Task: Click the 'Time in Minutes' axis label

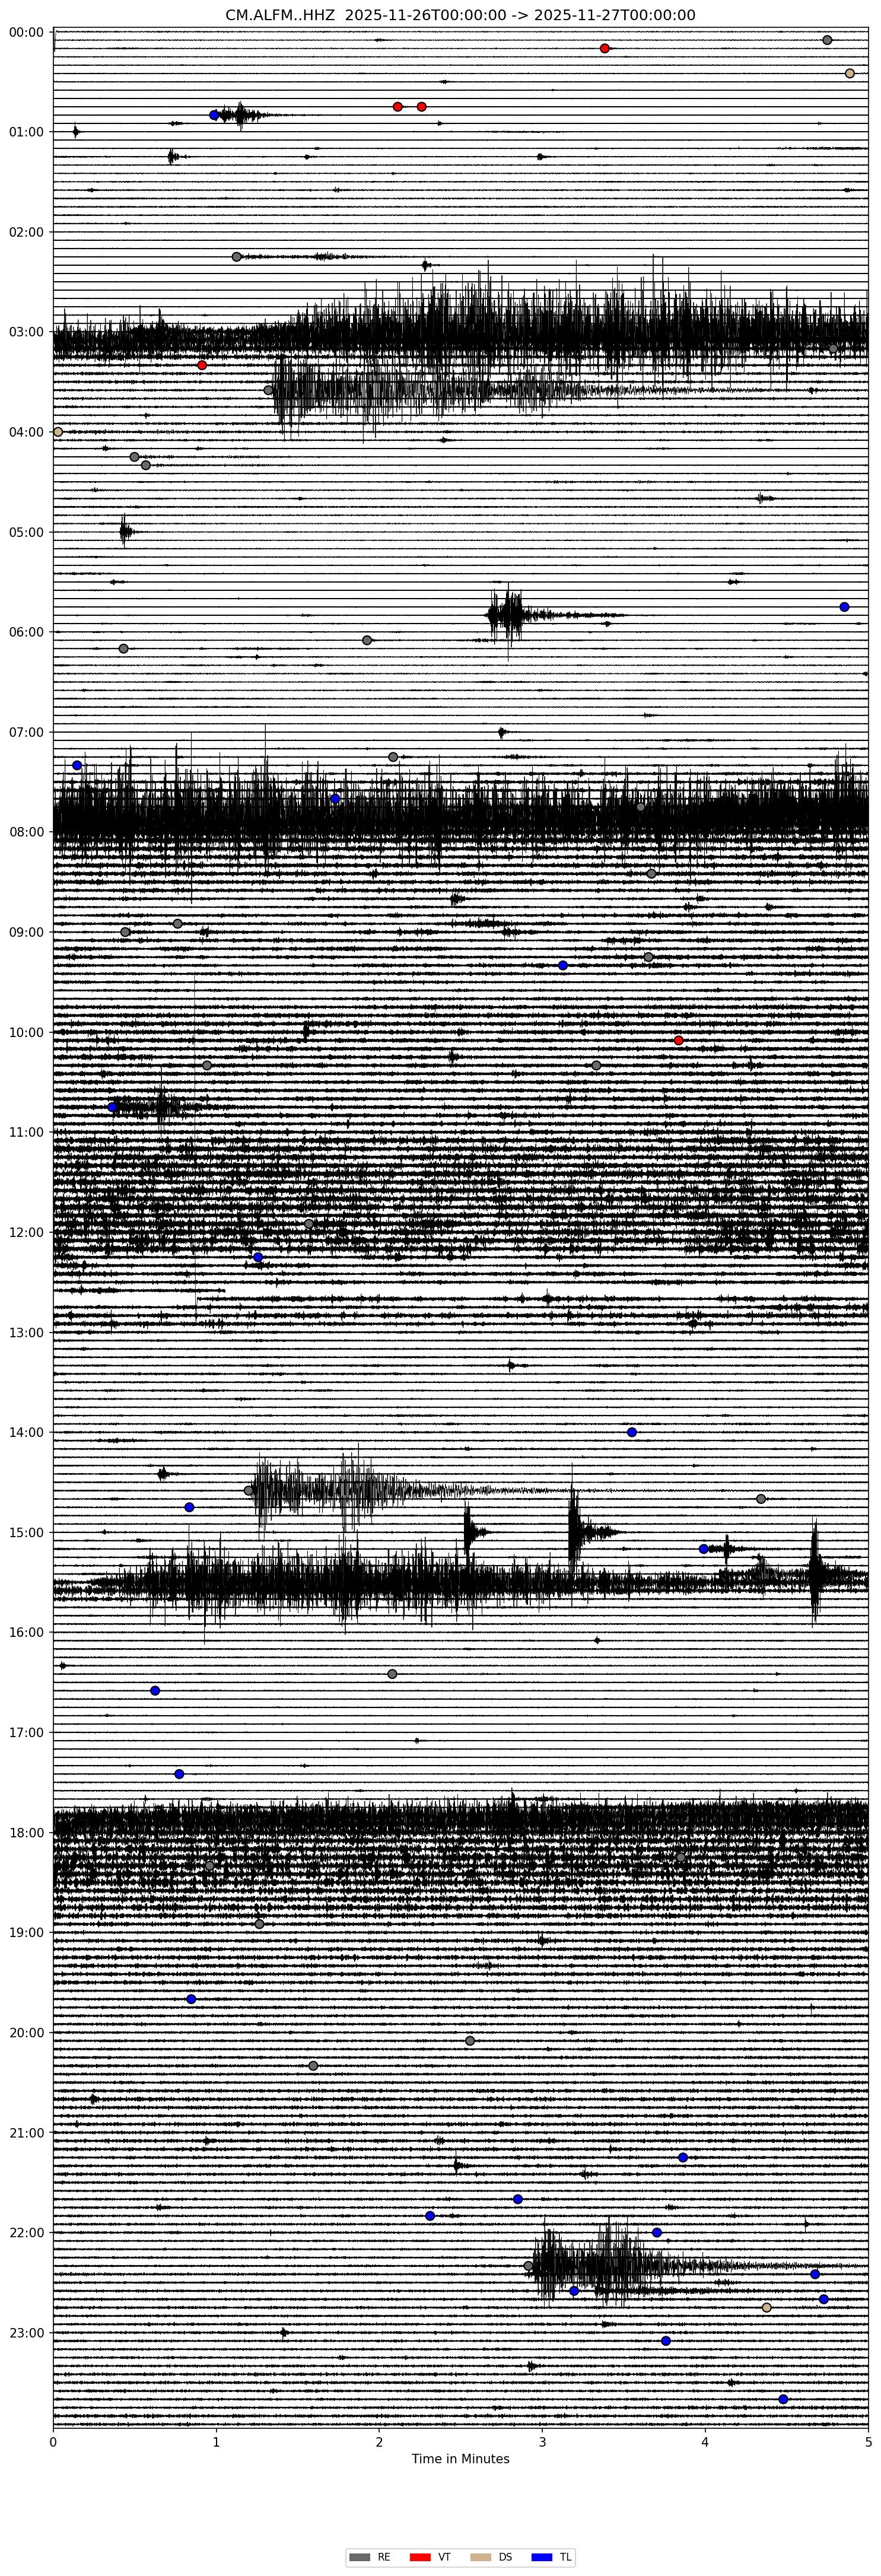Action: pyautogui.click(x=460, y=2459)
